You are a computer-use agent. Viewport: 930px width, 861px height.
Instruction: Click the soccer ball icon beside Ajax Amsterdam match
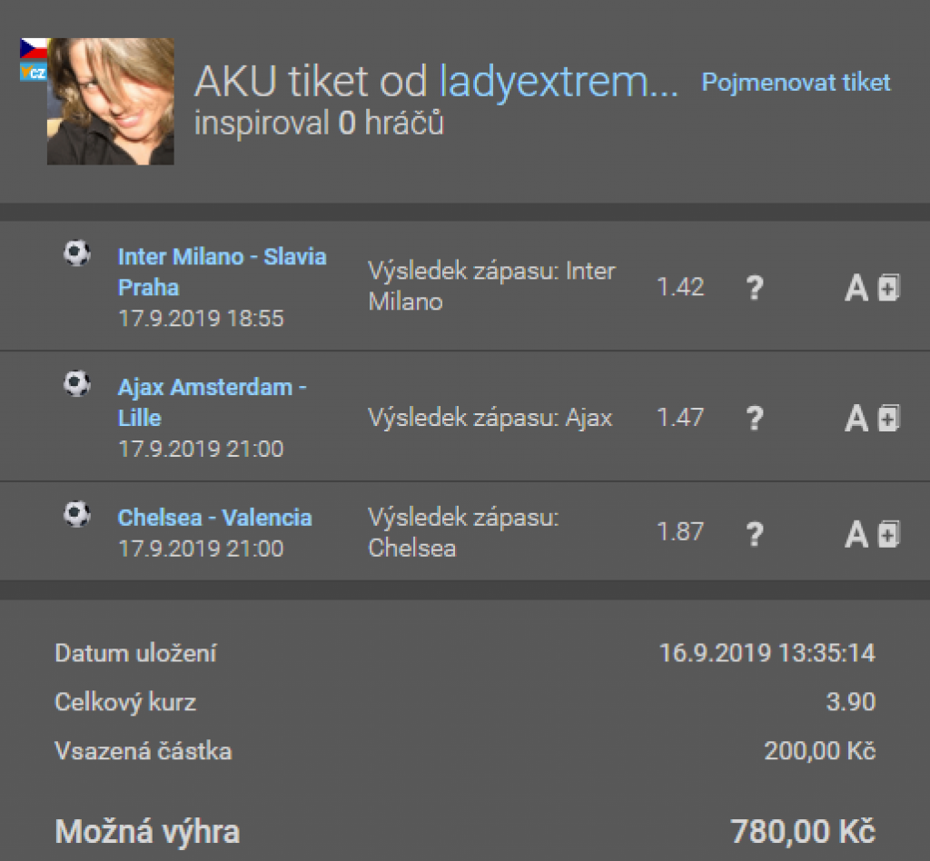pyautogui.click(x=77, y=383)
